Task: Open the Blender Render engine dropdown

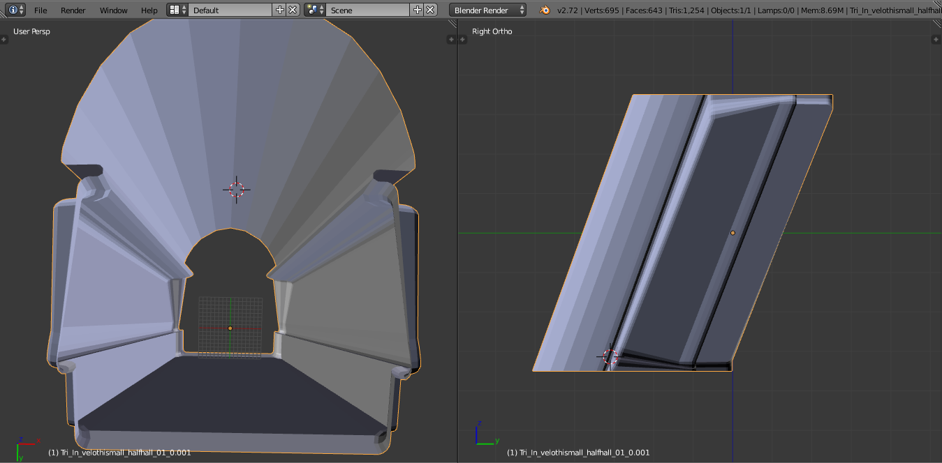Action: coord(488,10)
